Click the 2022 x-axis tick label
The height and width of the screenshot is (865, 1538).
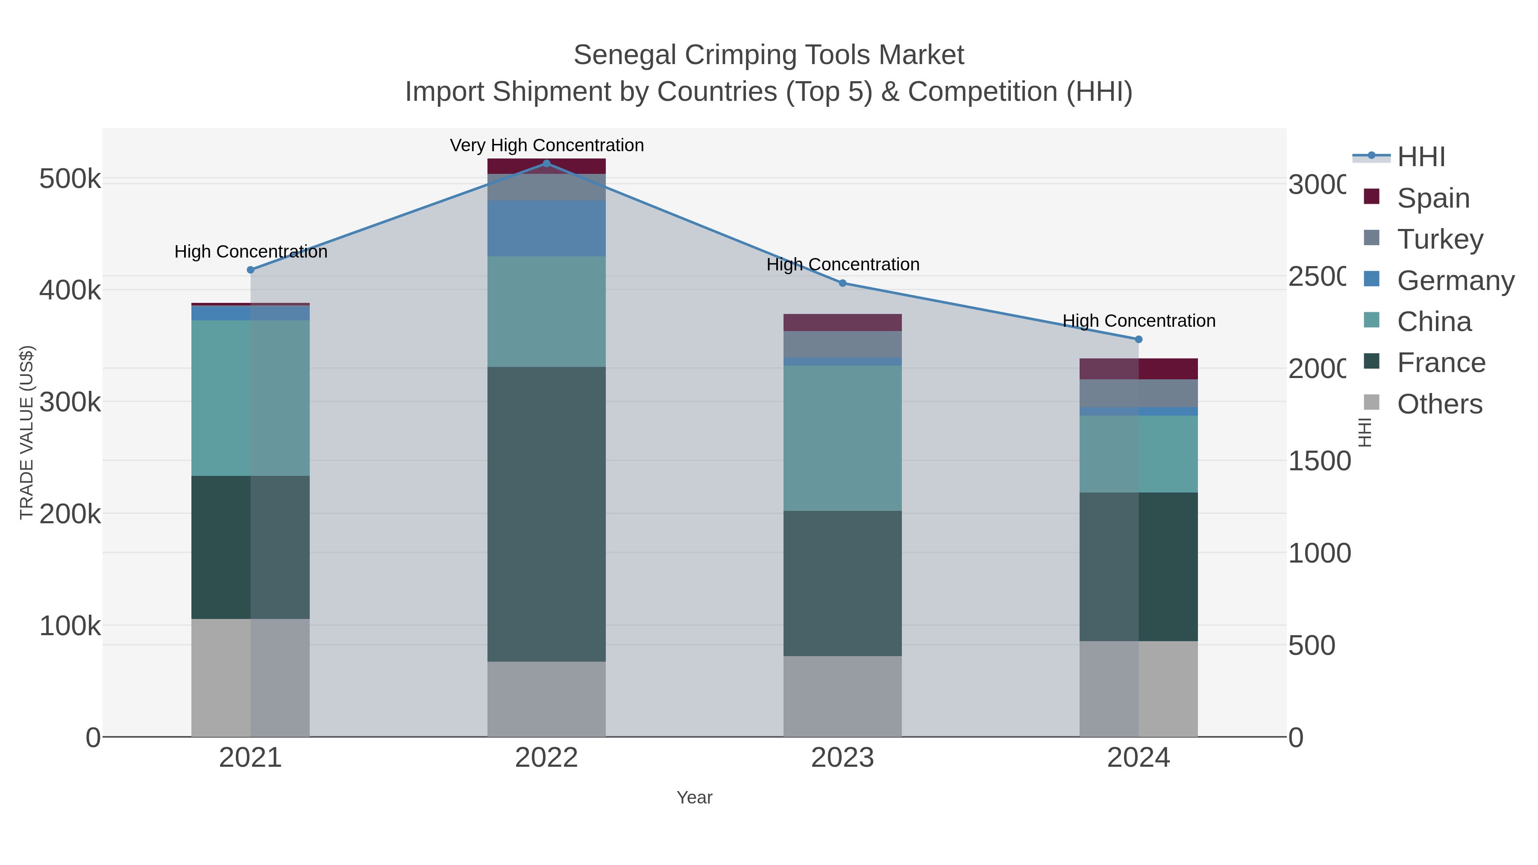click(x=546, y=758)
